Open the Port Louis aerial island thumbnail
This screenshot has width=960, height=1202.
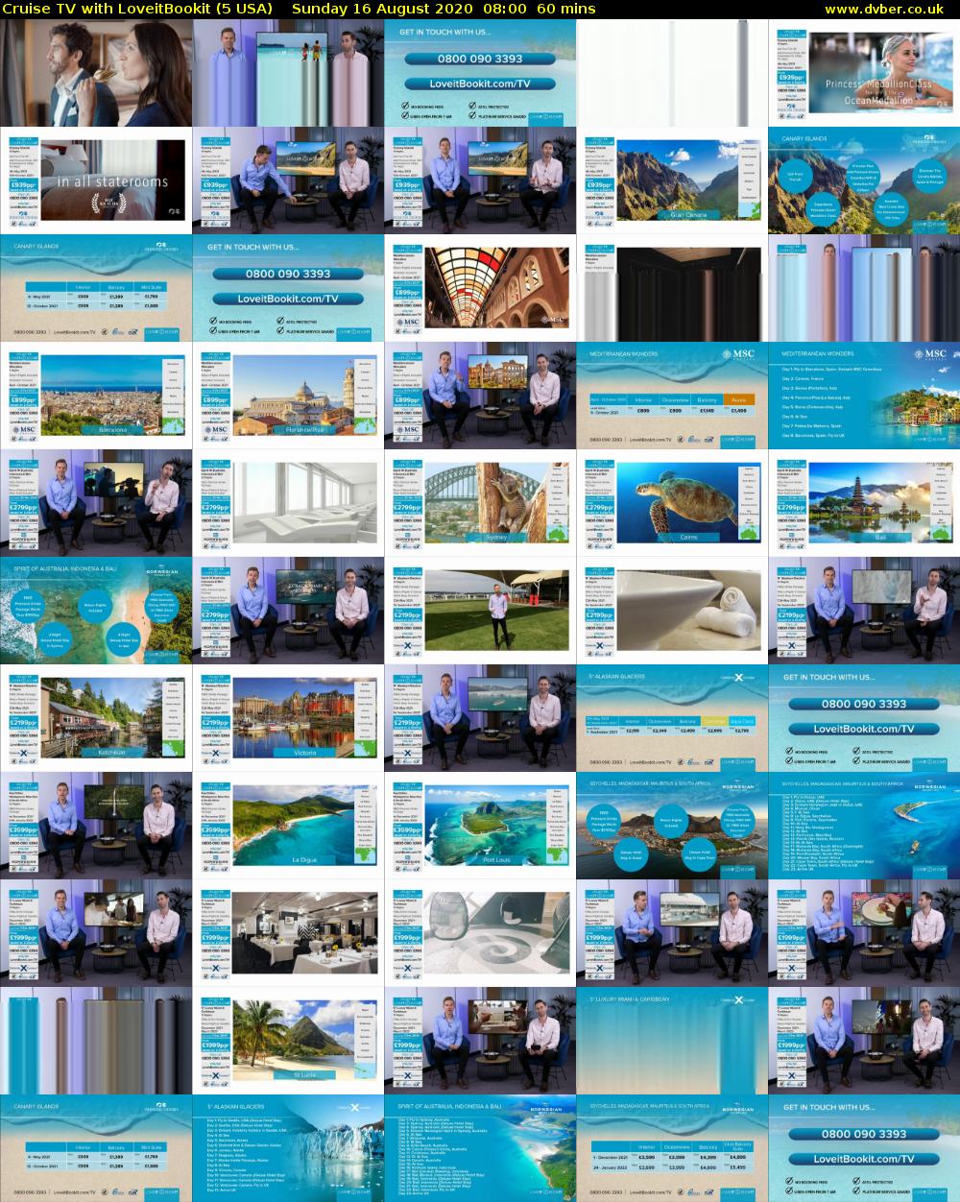480,826
